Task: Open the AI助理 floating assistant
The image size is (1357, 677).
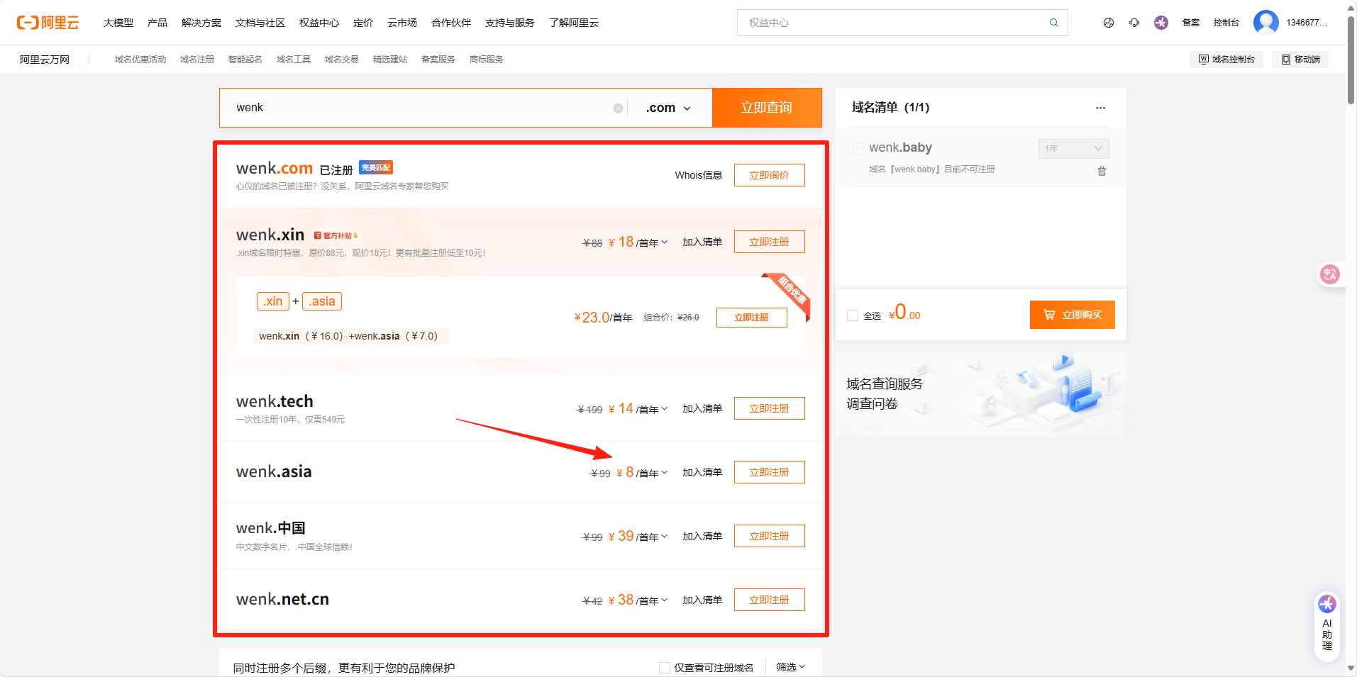Action: [x=1327, y=627]
